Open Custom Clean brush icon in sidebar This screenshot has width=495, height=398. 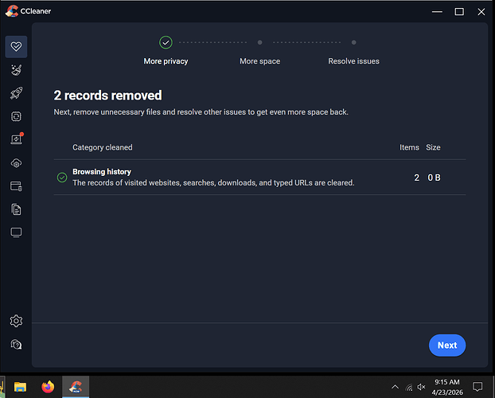click(16, 70)
